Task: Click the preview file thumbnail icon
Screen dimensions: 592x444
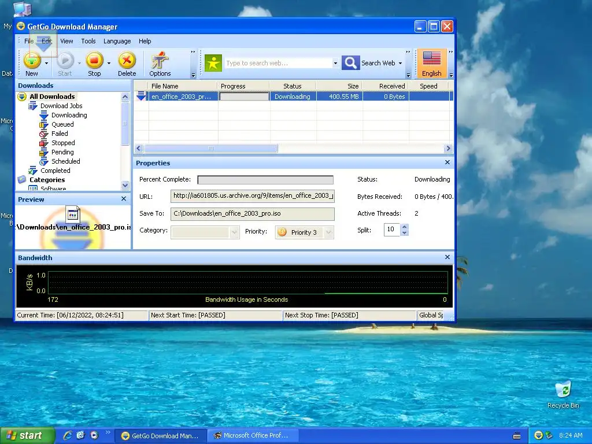Action: pyautogui.click(x=72, y=214)
